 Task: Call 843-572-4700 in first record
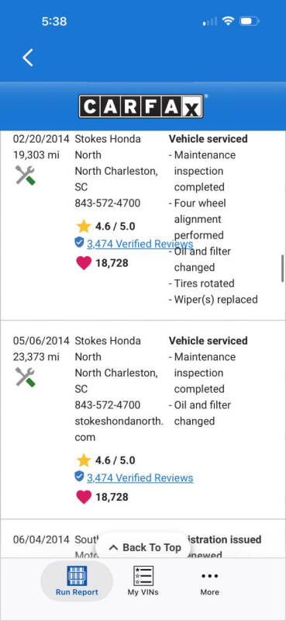(x=107, y=203)
